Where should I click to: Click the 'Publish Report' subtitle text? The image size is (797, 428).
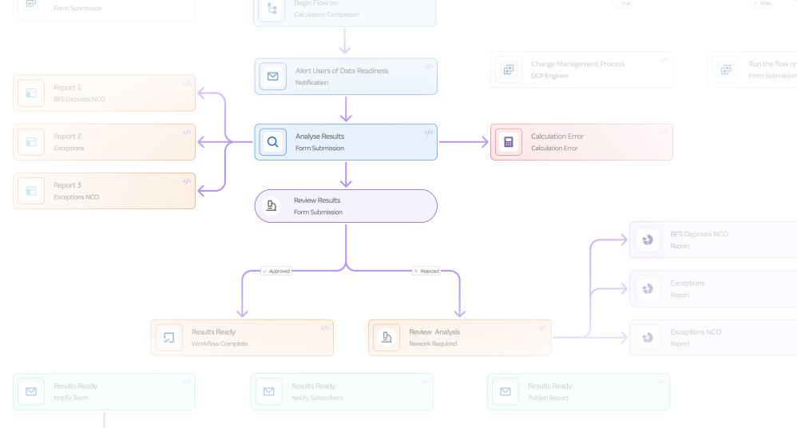[x=548, y=398]
